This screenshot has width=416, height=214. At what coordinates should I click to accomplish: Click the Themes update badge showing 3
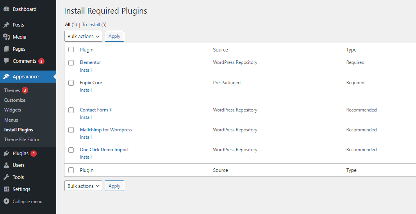pyautogui.click(x=25, y=90)
